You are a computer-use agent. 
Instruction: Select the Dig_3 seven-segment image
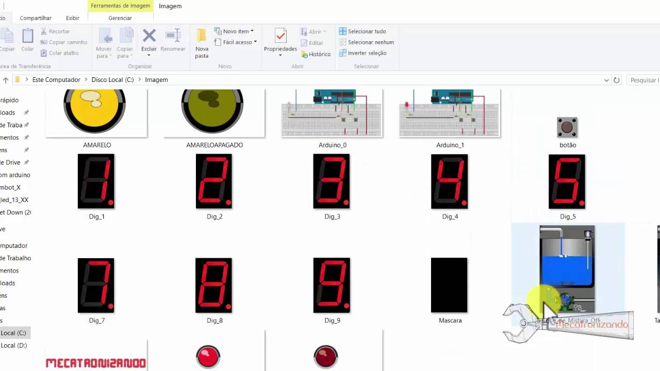[332, 181]
